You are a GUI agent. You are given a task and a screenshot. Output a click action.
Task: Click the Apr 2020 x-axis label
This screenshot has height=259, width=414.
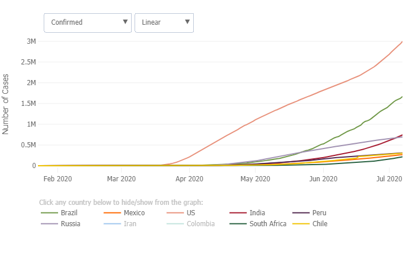(189, 179)
